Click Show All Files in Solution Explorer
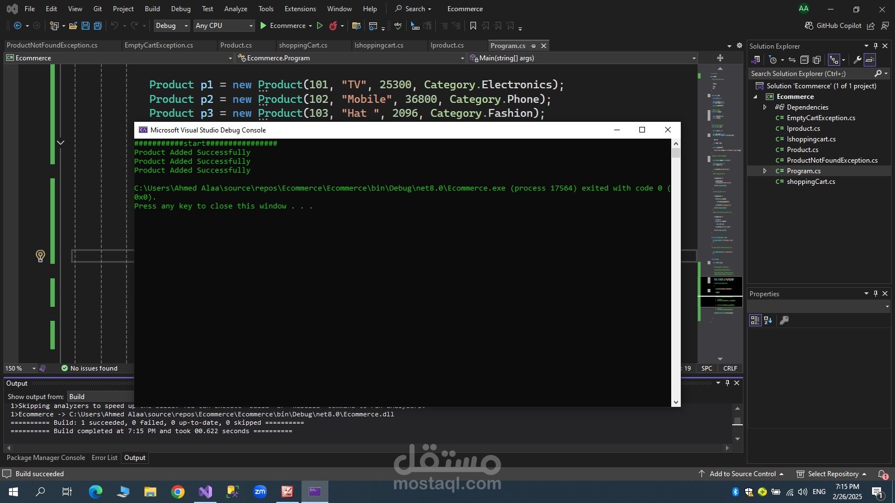Viewport: 895px width, 503px height. [817, 60]
